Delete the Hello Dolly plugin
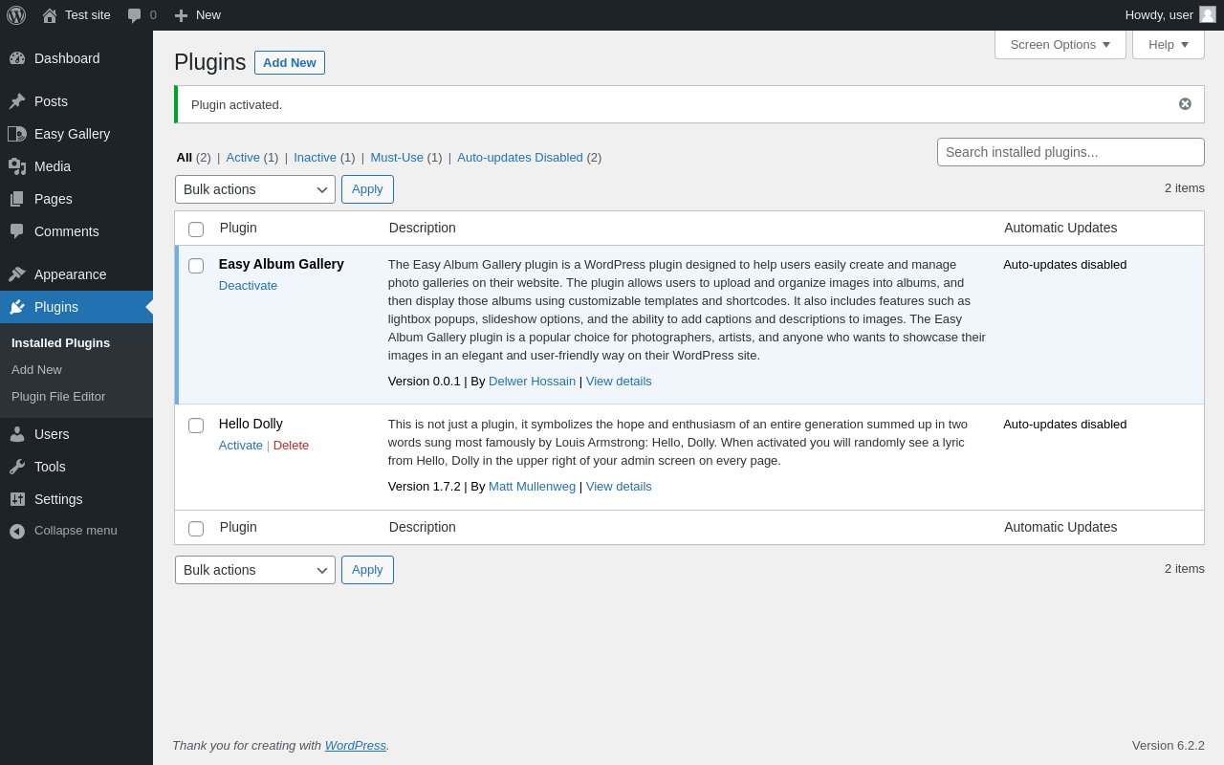The height and width of the screenshot is (765, 1224). tap(291, 446)
